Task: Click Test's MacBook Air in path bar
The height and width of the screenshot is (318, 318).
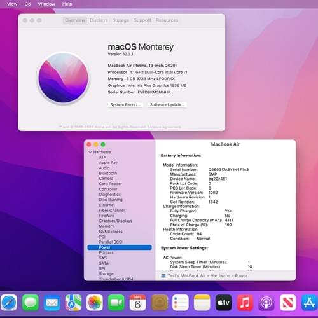Action: pyautogui.click(x=186, y=276)
